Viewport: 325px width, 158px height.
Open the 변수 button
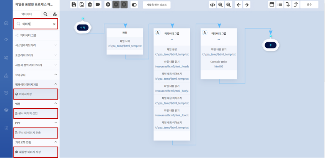(x=309, y=5)
